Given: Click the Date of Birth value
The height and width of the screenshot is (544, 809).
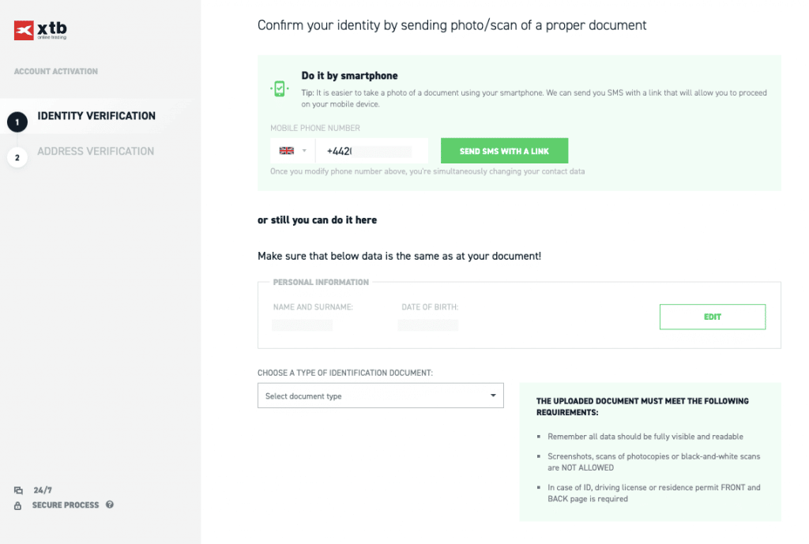Looking at the screenshot, I should [x=427, y=325].
